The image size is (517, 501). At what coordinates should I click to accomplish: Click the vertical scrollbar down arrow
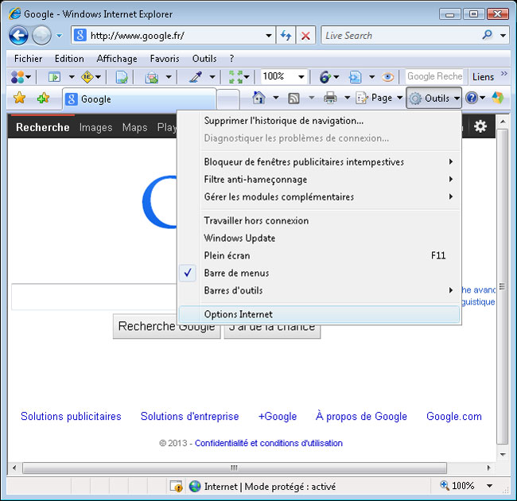(503, 455)
